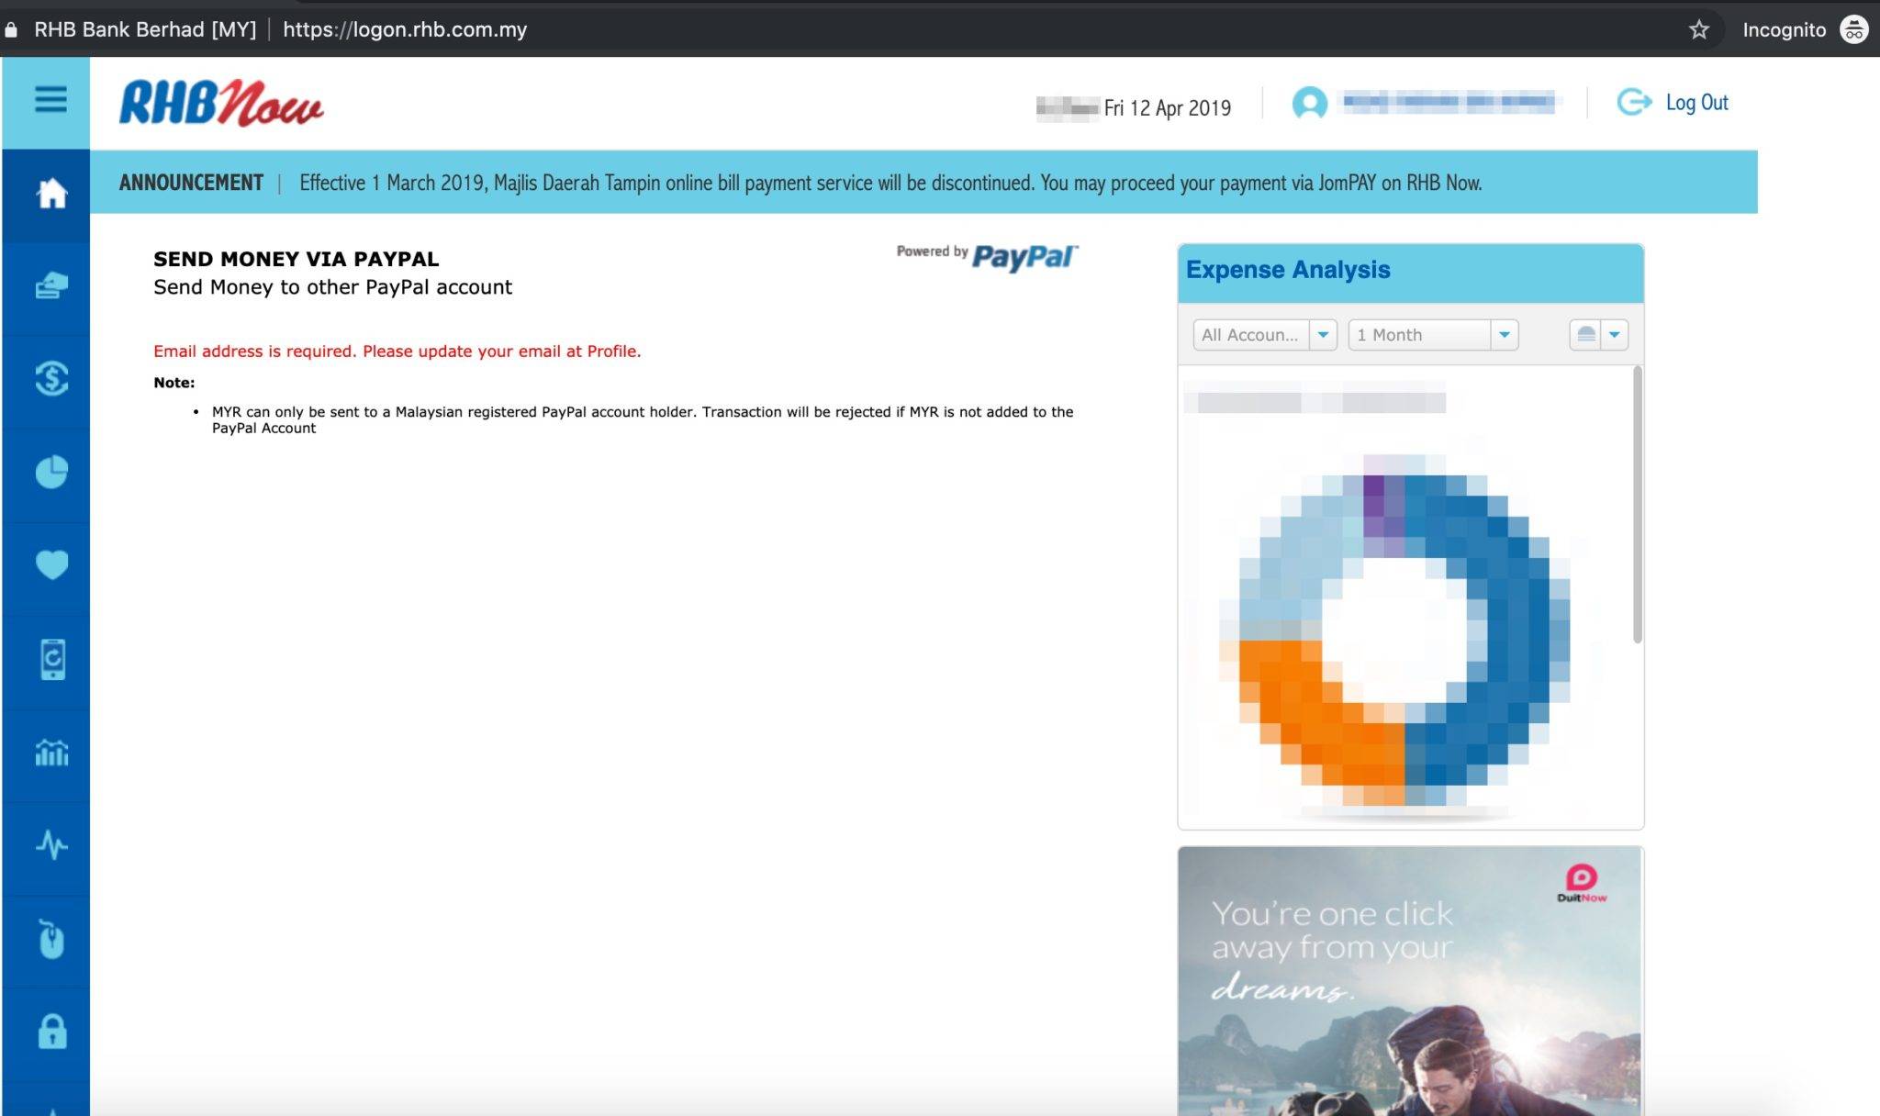Click the Log Out link
Image resolution: width=1880 pixels, height=1116 pixels.
(x=1696, y=102)
